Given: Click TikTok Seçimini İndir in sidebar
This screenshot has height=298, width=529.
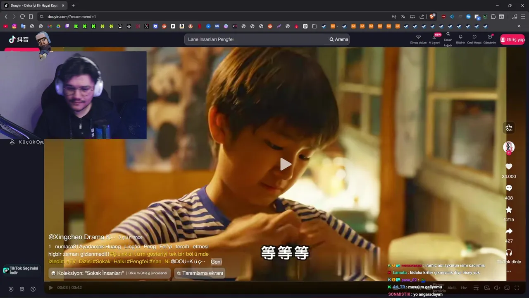Looking at the screenshot, I should point(21,270).
